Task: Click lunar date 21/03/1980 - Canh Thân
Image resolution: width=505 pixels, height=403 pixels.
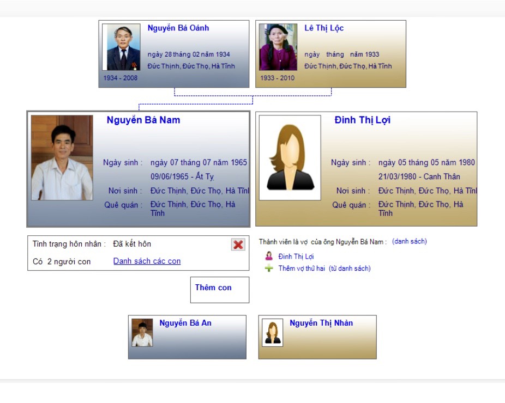Action: 419,176
